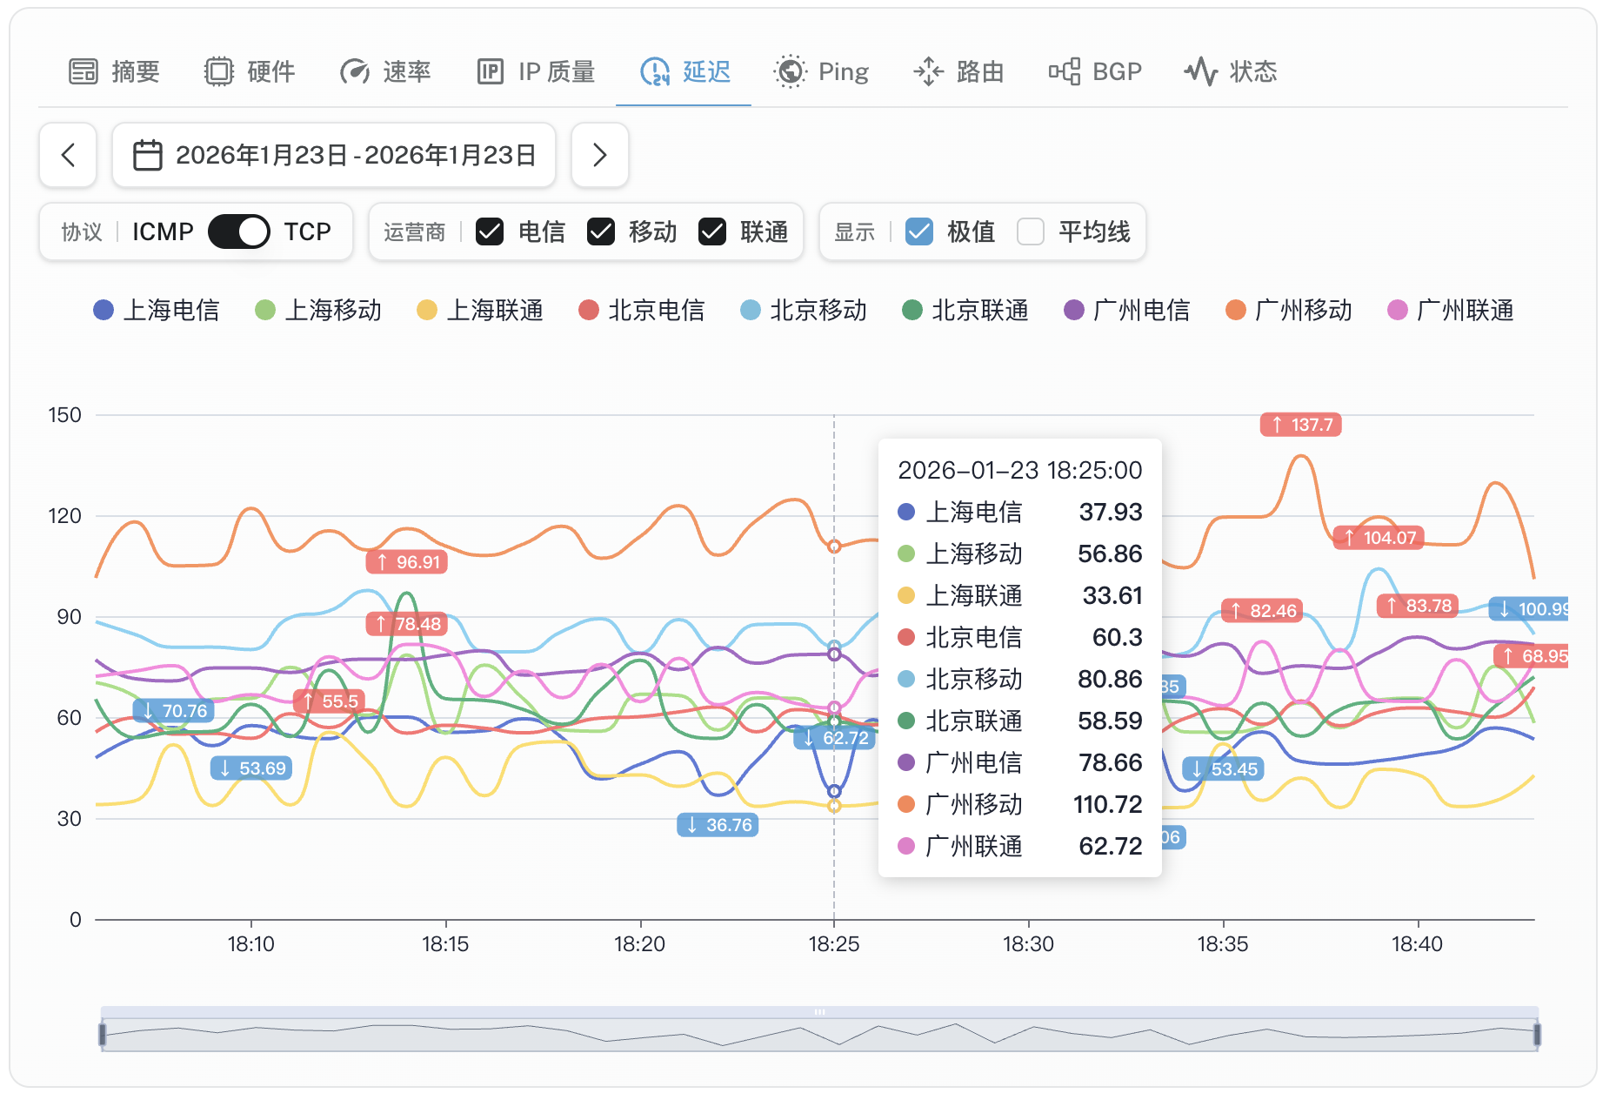The height and width of the screenshot is (1100, 1616).
Task: Open the BGP tab
Action: (x=1095, y=71)
